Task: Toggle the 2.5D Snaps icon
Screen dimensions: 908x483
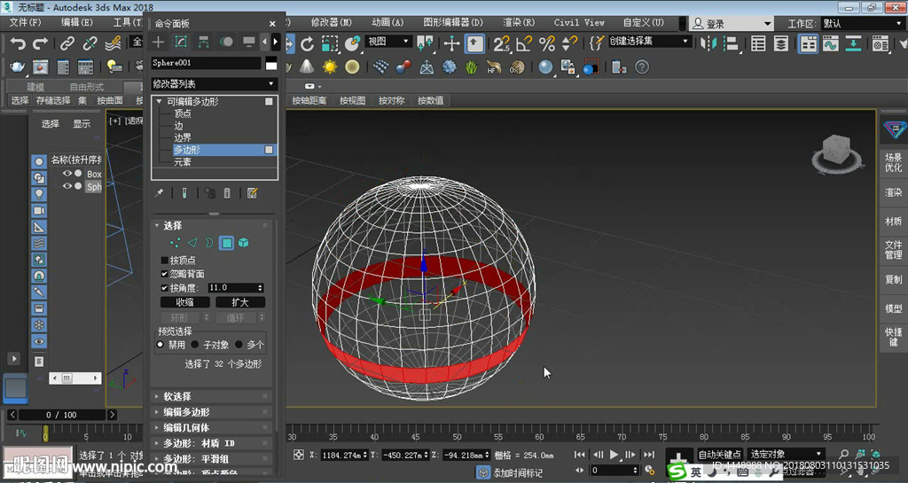Action: [502, 43]
